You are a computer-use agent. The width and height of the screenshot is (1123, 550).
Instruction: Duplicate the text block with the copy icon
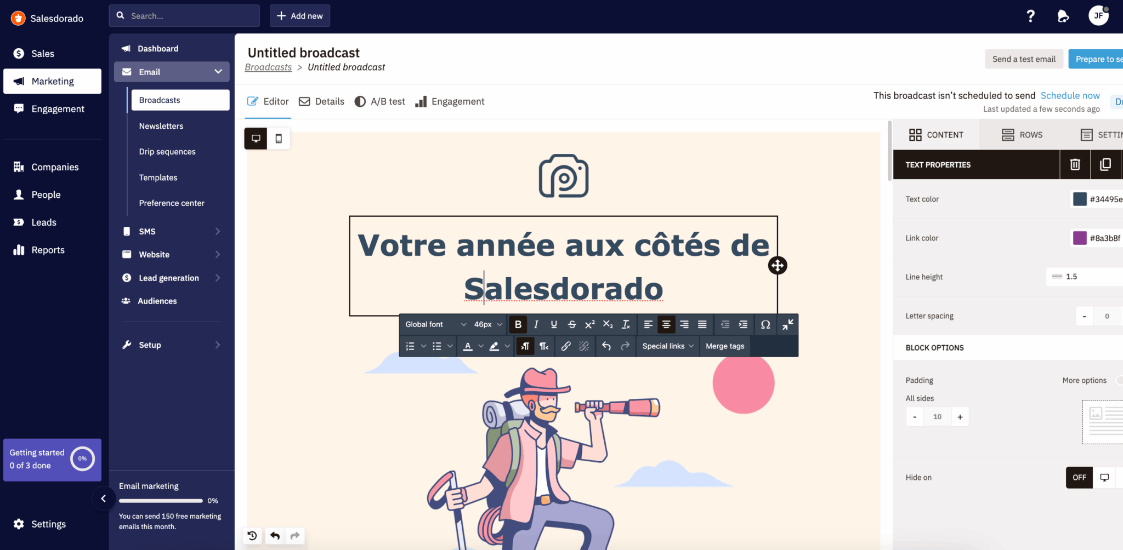[1105, 164]
